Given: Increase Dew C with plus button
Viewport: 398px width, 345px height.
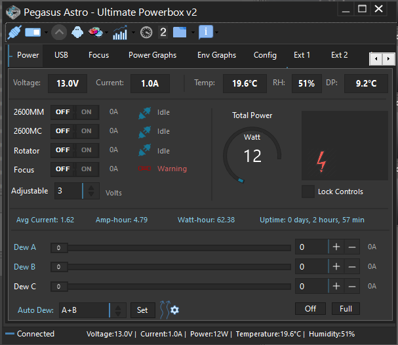Looking at the screenshot, I should point(336,286).
